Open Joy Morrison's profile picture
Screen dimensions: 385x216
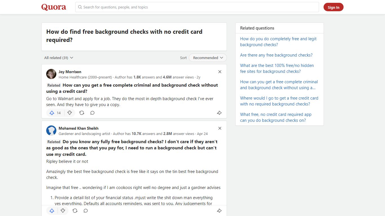pyautogui.click(x=51, y=74)
